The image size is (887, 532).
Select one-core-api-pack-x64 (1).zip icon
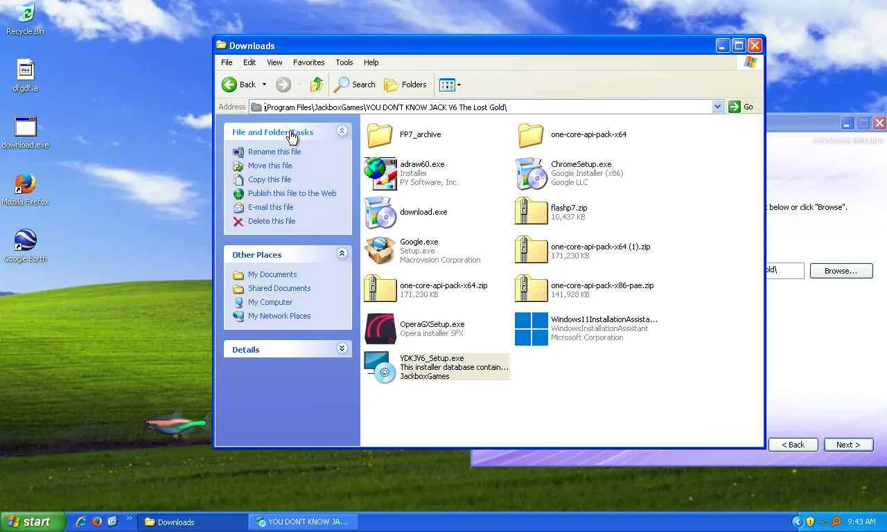(x=531, y=251)
